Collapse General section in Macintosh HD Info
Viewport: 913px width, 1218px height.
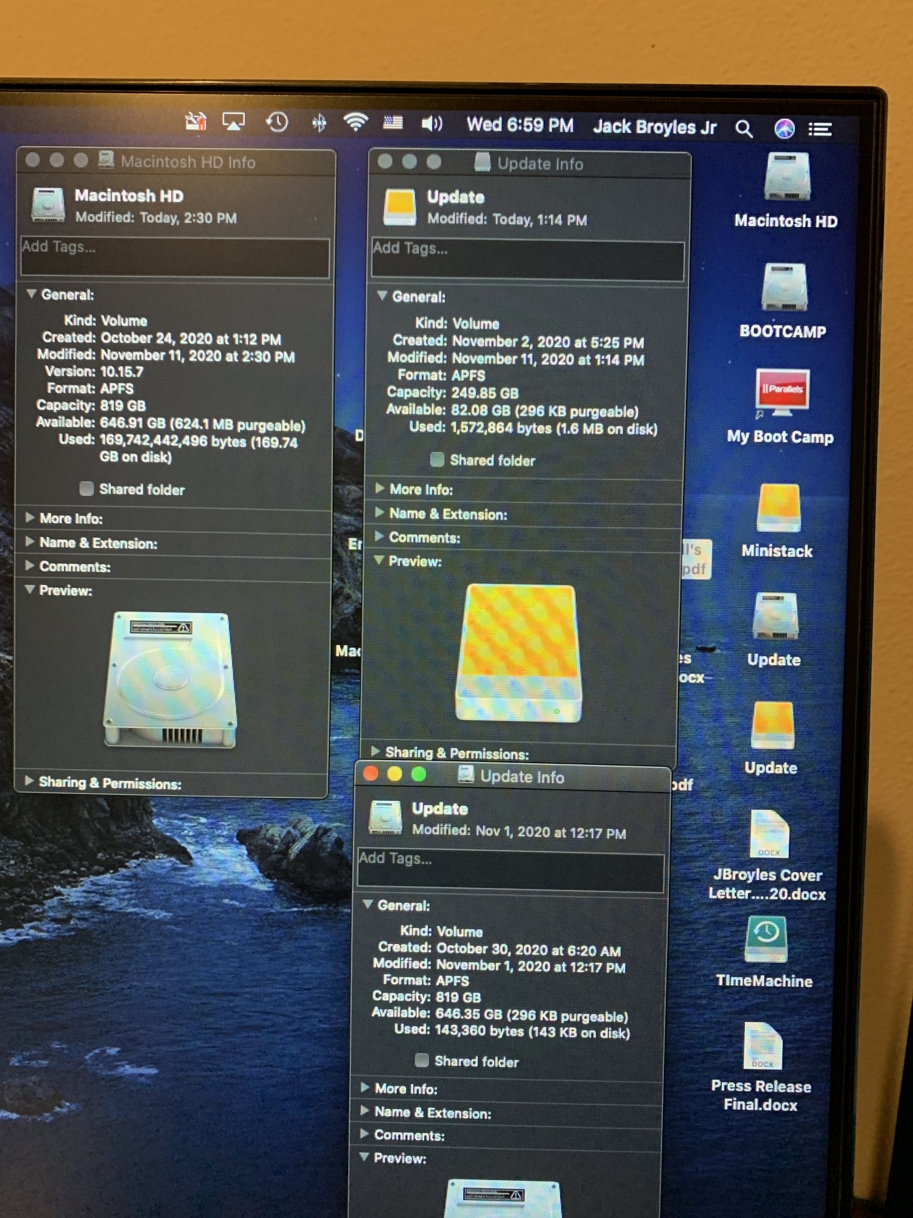click(x=31, y=294)
